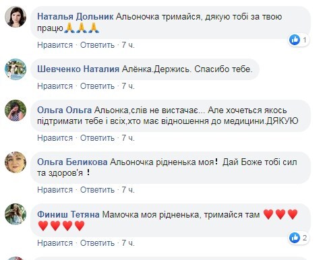The height and width of the screenshot is (260, 327).
Task: Click the like reaction icon on Наталья Дольник's comment
Action: [x=295, y=40]
